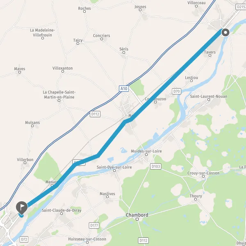Select the Chambord place label
The image size is (246, 246).
coord(137,215)
